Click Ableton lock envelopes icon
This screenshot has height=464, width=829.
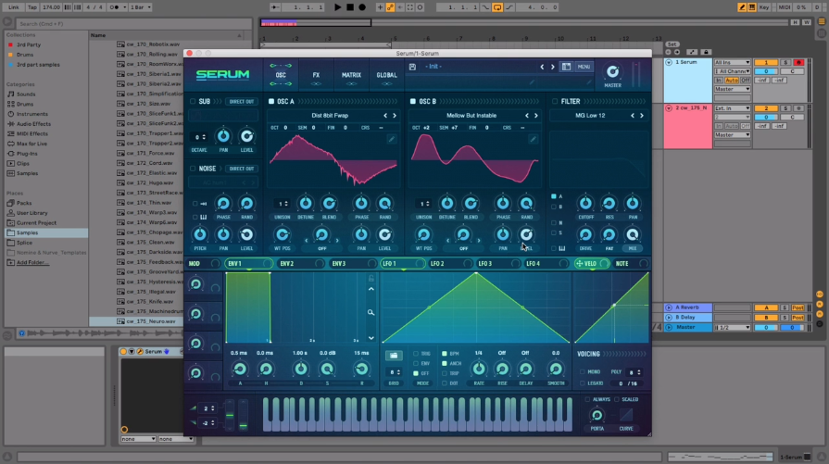point(706,52)
